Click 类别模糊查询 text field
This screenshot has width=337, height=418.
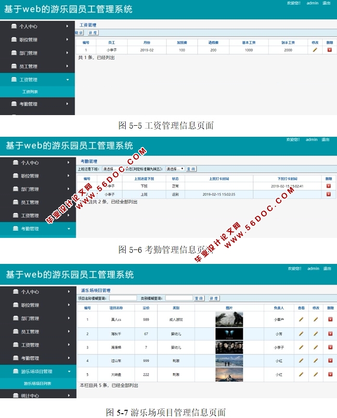(x=179, y=299)
